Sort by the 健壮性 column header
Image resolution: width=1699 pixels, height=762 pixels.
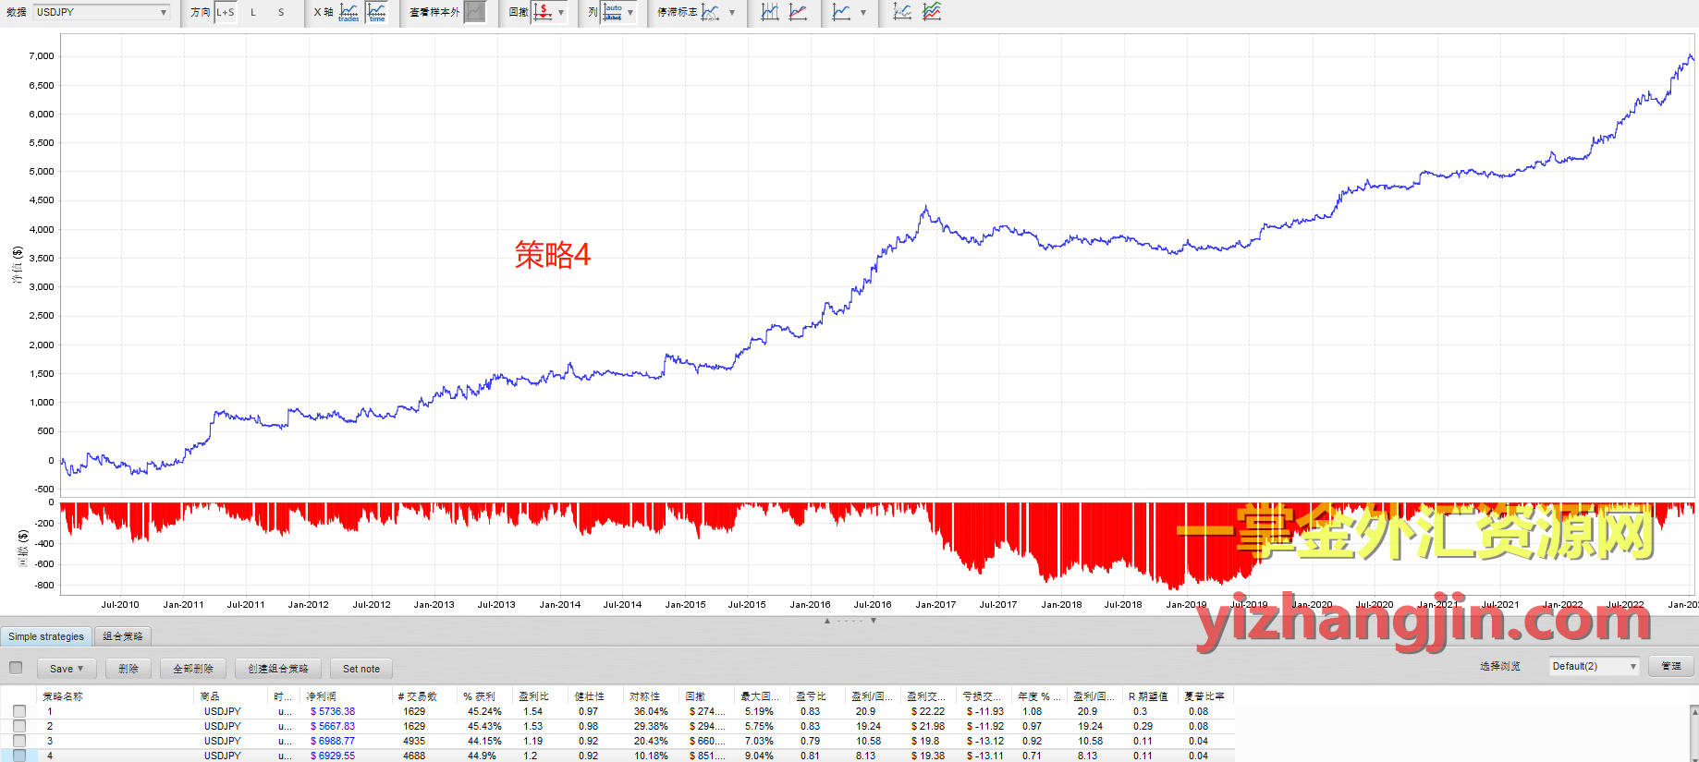coord(590,696)
